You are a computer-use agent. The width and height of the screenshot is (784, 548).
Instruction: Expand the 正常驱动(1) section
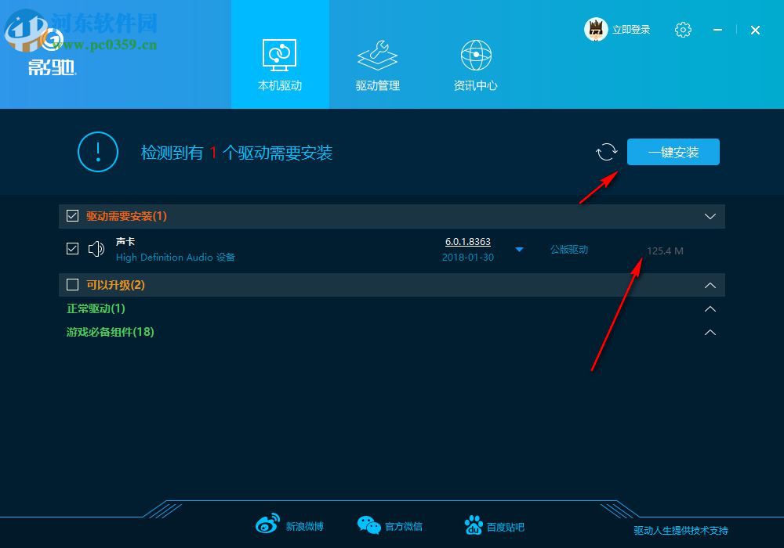click(710, 308)
